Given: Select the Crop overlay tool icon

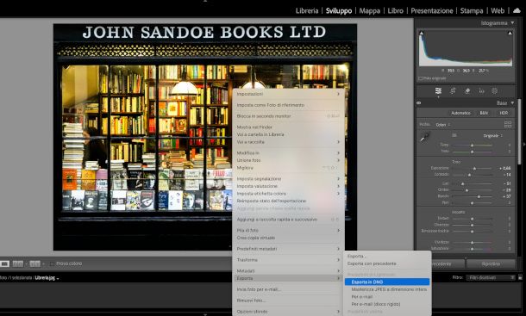Looking at the screenshot, I should 453,90.
